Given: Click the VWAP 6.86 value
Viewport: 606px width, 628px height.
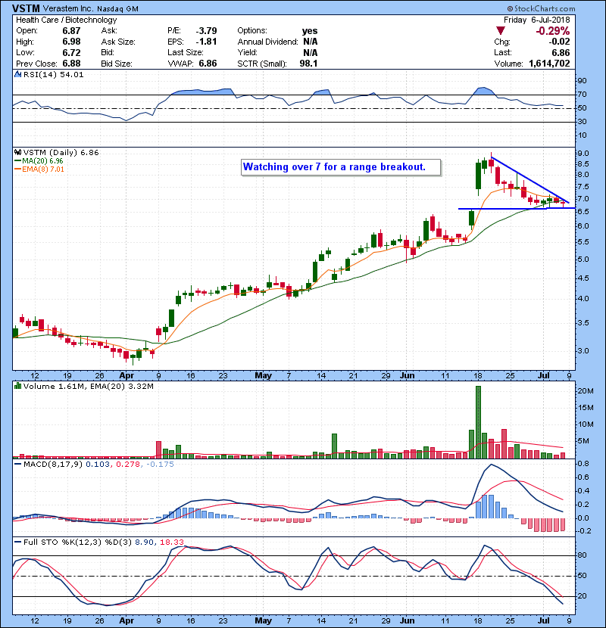Looking at the screenshot, I should pos(208,64).
